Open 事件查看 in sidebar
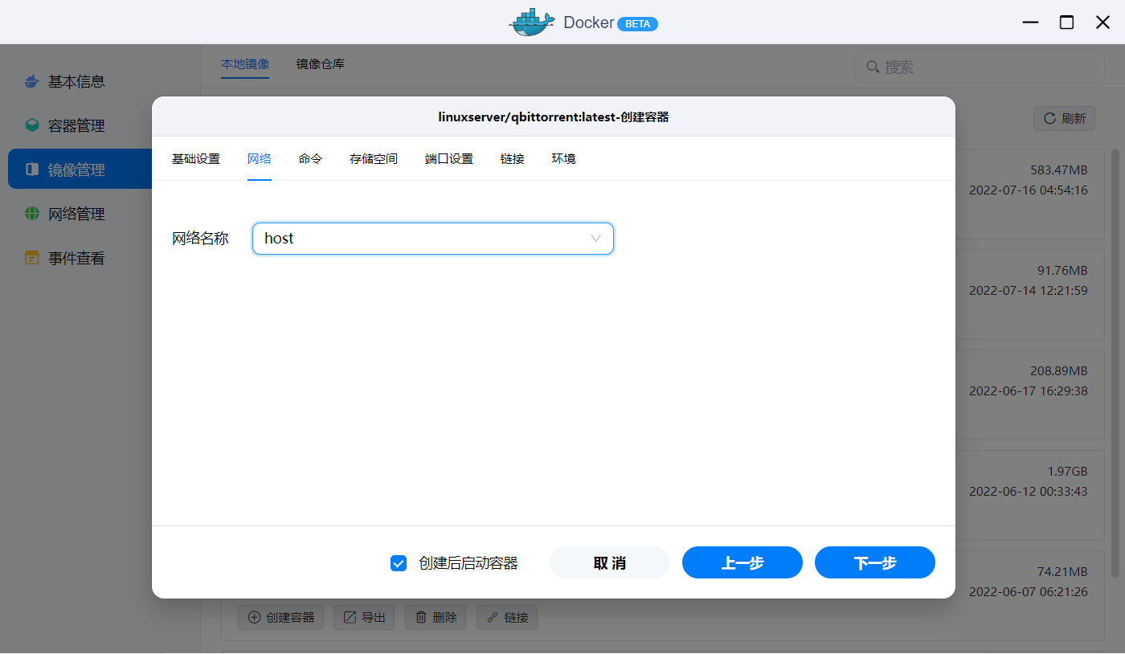This screenshot has height=654, width=1125. [76, 258]
